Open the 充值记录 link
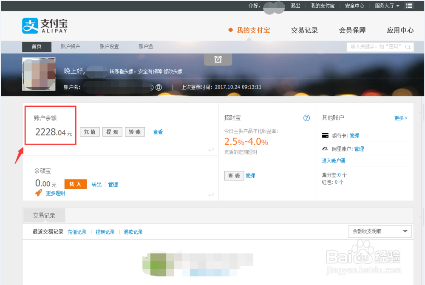This screenshot has width=425, height=285. click(77, 232)
